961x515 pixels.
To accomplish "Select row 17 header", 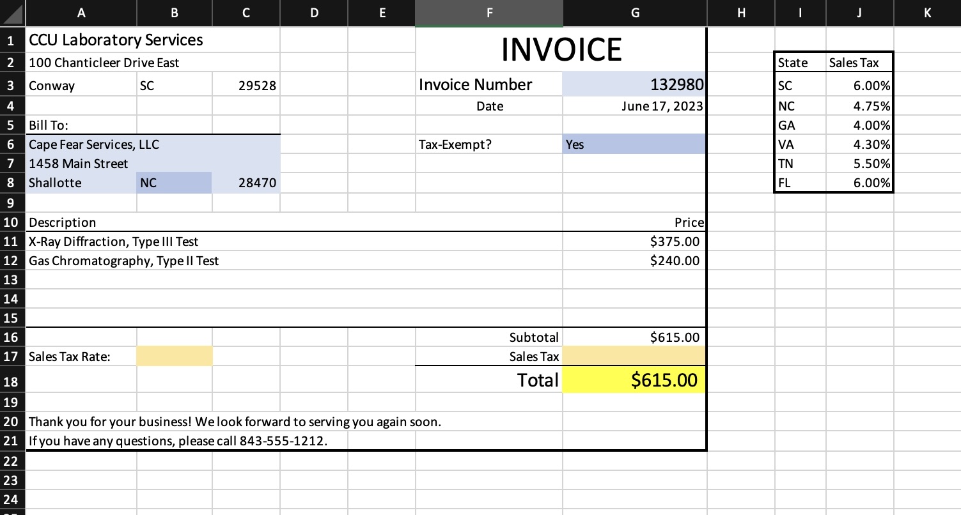I will pos(12,357).
